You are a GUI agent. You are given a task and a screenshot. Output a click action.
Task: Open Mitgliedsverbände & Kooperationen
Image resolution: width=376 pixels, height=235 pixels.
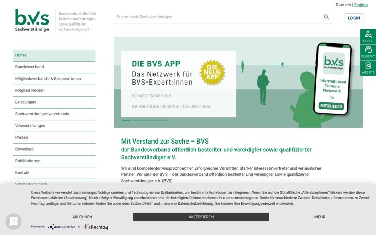pyautogui.click(x=54, y=79)
